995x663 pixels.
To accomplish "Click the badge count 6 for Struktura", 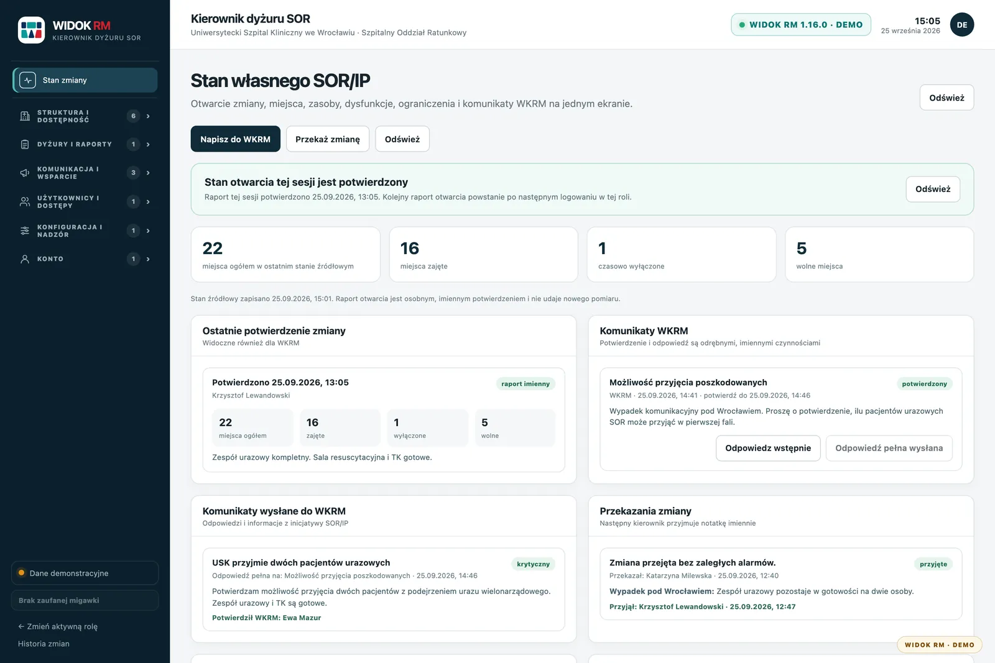I will [133, 116].
